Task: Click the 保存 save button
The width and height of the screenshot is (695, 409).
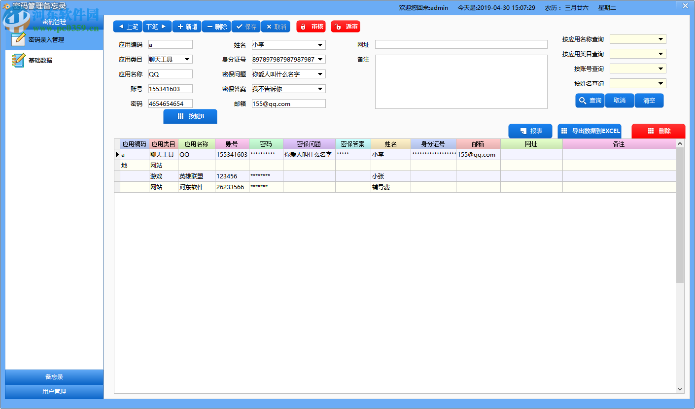Action: click(245, 26)
